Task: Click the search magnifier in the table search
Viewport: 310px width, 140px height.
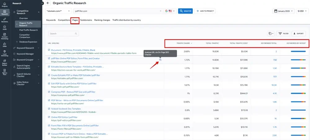Action: [76, 34]
